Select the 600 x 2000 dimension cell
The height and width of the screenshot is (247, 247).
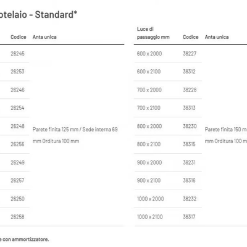pos(149,54)
